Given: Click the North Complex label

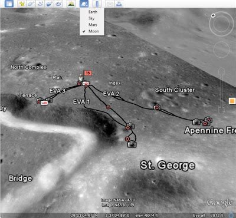Looking at the screenshot, I should [x=28, y=67].
